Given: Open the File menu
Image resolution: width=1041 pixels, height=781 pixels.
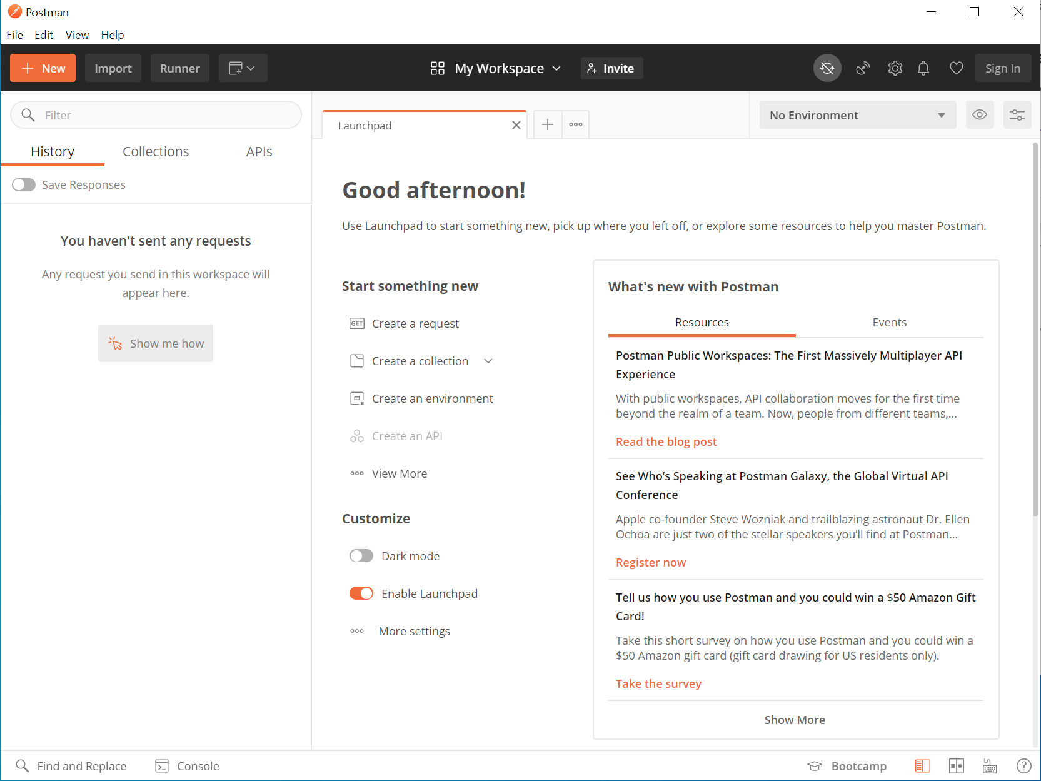Looking at the screenshot, I should 15,35.
